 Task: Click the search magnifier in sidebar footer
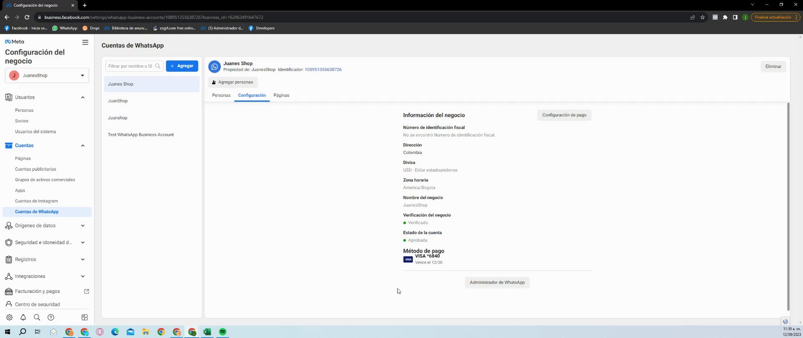[37, 317]
